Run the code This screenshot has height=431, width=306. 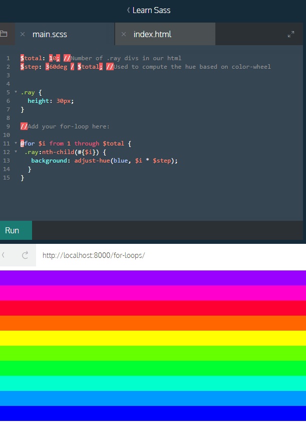(x=16, y=230)
